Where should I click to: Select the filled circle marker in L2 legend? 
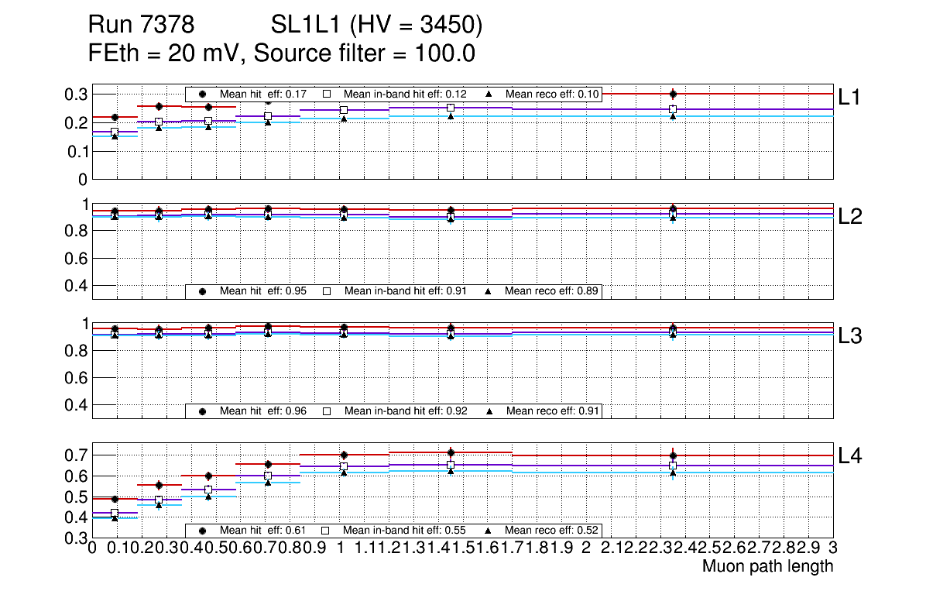pyautogui.click(x=202, y=291)
